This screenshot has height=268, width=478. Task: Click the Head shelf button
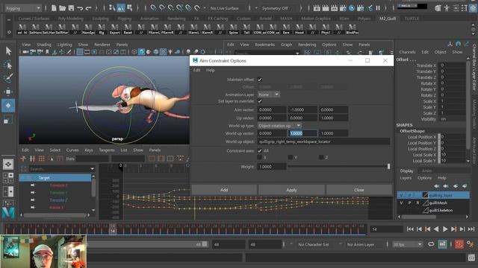pos(299,29)
